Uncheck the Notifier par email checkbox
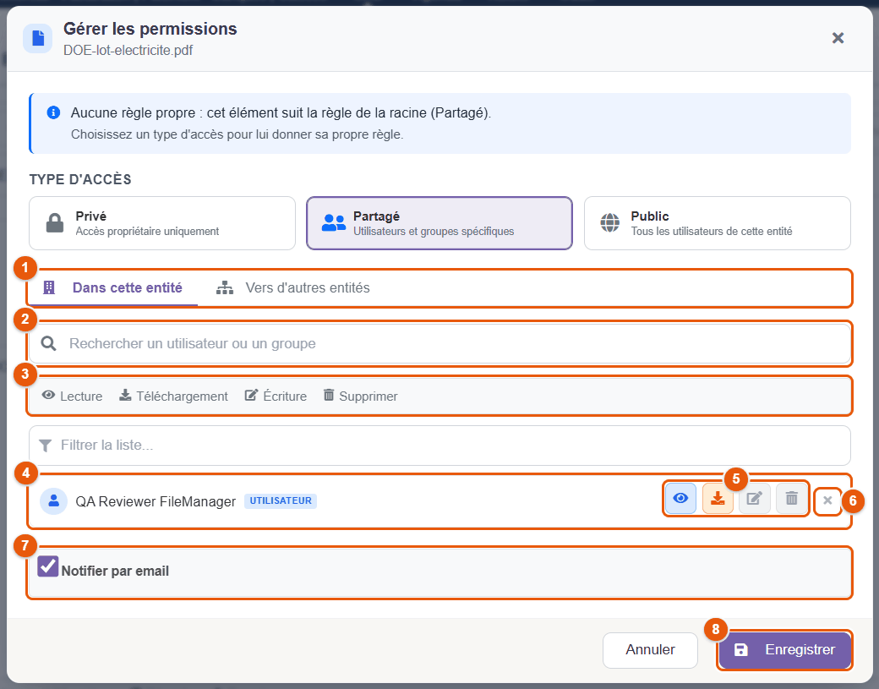879x689 pixels. click(48, 566)
